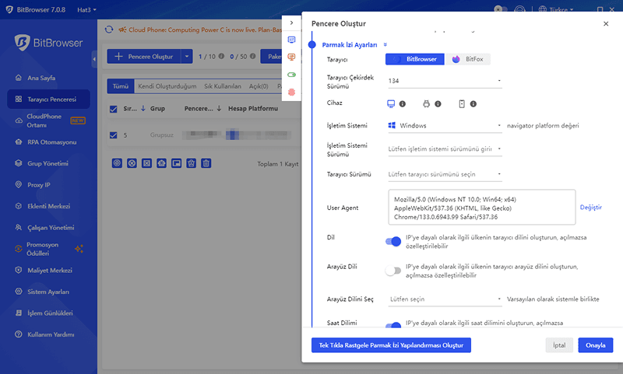Turn off the Dil IP-based language toggle
Screen dimensions: 623x374
click(x=393, y=241)
